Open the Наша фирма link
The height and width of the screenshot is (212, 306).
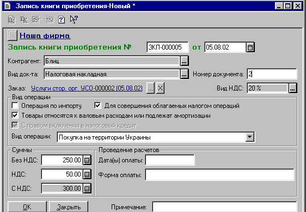coord(45,36)
